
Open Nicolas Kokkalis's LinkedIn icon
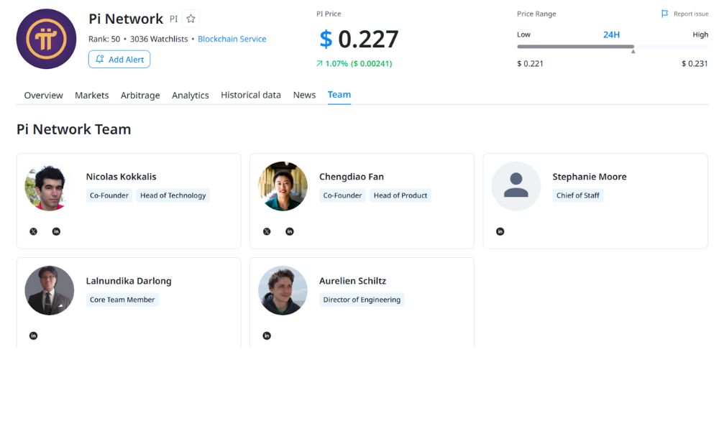[56, 231]
